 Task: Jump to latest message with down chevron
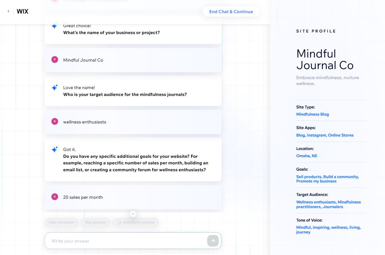tap(133, 214)
